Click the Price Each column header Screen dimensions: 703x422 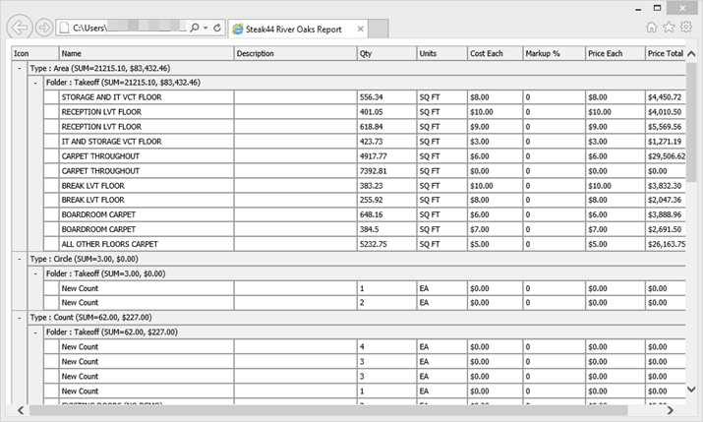pos(615,53)
